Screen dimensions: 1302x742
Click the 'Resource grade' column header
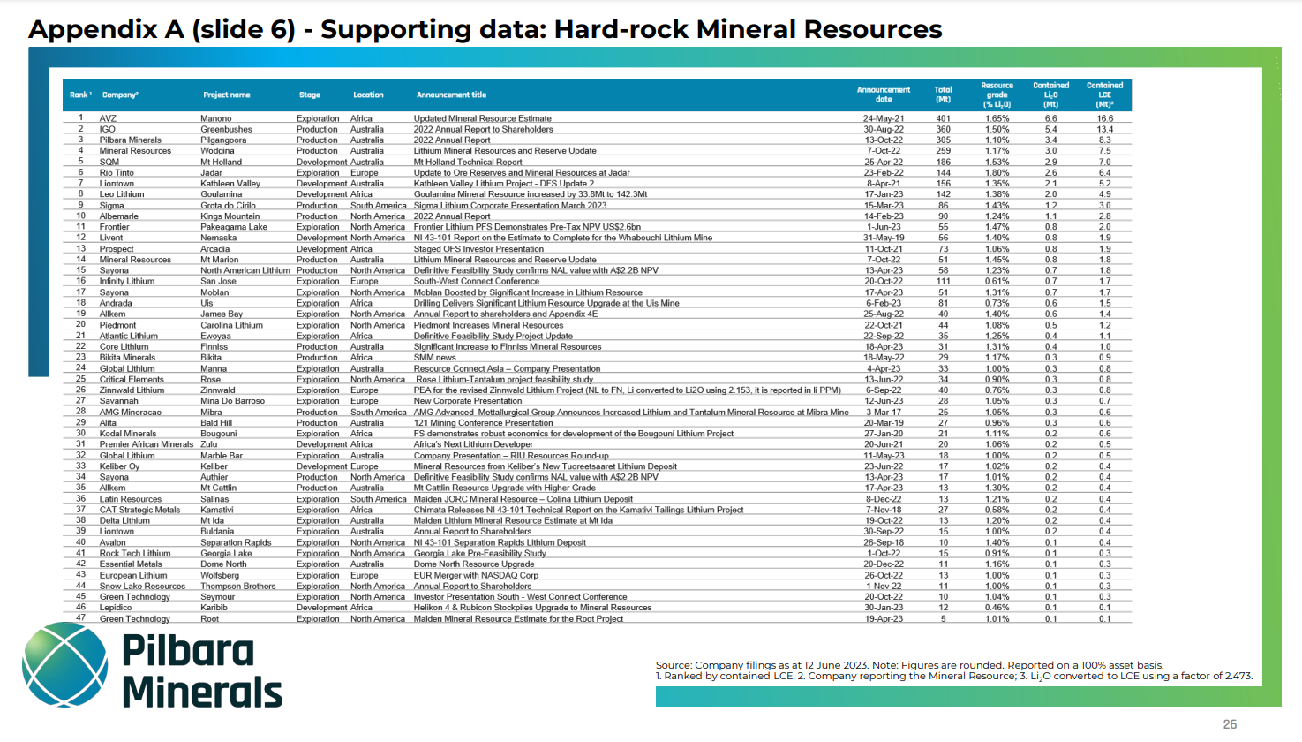997,95
